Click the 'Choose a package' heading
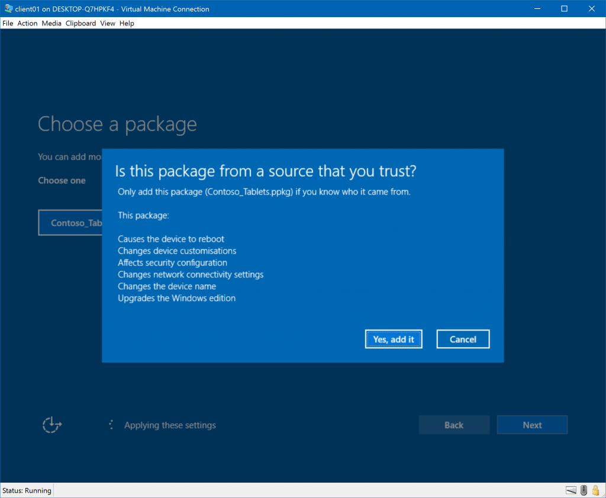The height and width of the screenshot is (498, 606). (x=118, y=124)
